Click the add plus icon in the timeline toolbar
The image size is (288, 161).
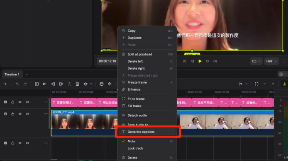pos(5,84)
